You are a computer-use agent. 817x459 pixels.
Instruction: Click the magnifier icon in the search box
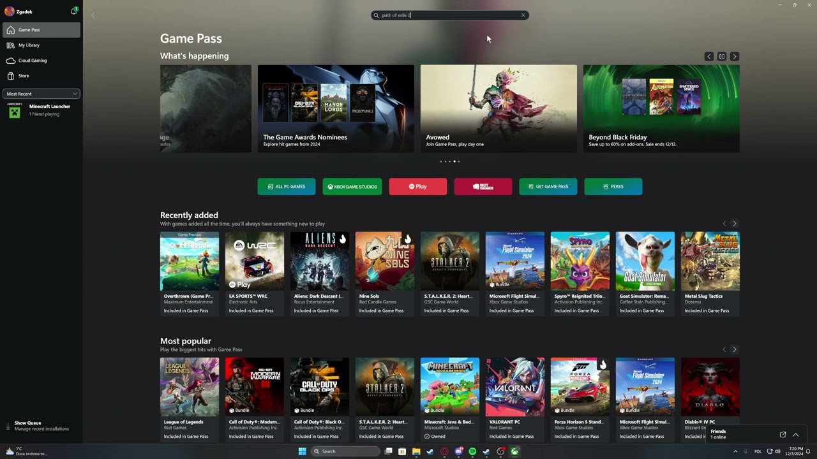point(377,15)
